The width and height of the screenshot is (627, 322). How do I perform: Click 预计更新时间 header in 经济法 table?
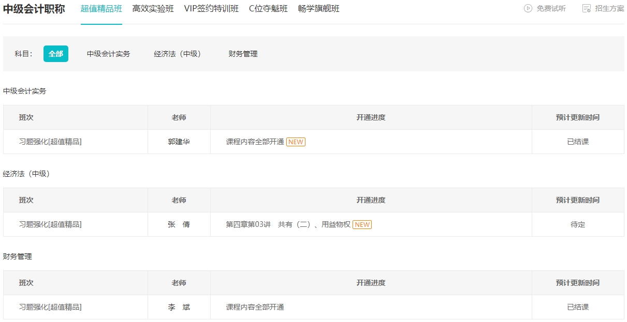[578, 200]
